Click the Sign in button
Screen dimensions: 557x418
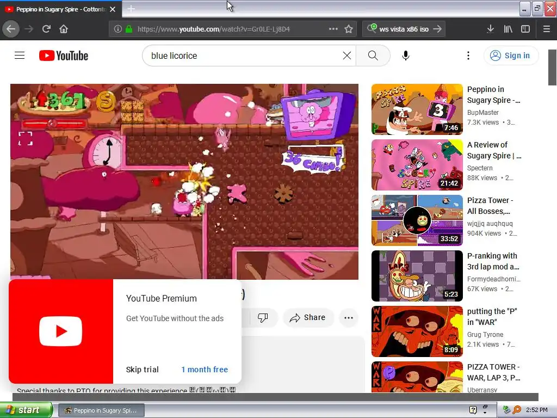tap(511, 56)
